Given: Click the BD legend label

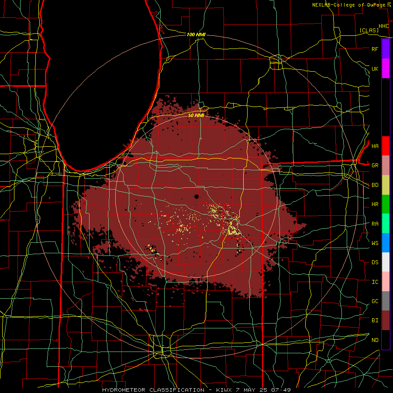Looking at the screenshot, I should click(x=375, y=185).
